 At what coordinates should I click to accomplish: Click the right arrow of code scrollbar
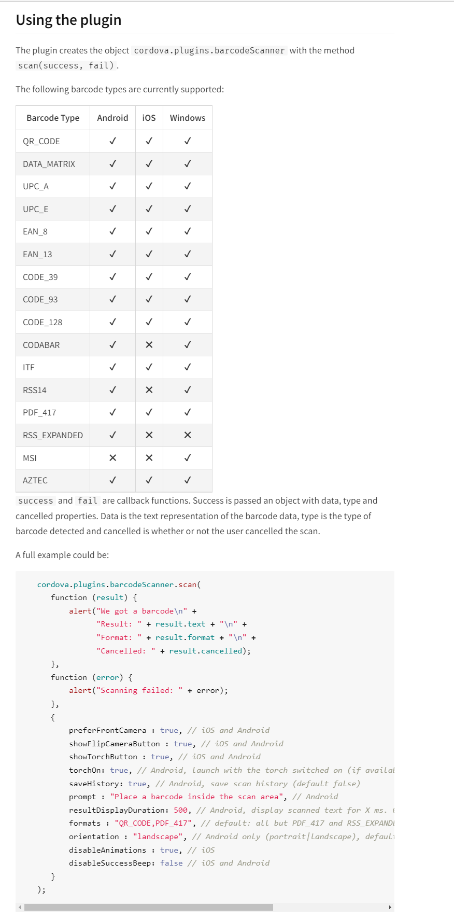(x=390, y=907)
